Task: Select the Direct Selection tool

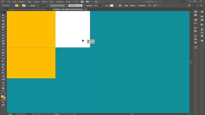Action: click(3, 15)
